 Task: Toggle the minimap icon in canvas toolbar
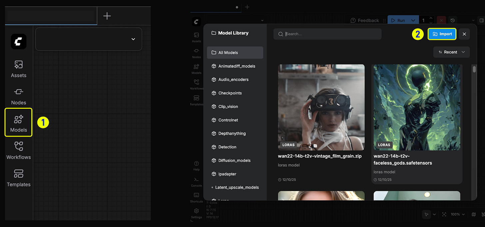pos(474,215)
